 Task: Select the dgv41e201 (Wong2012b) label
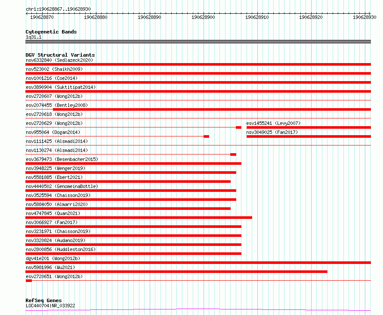pos(53,258)
